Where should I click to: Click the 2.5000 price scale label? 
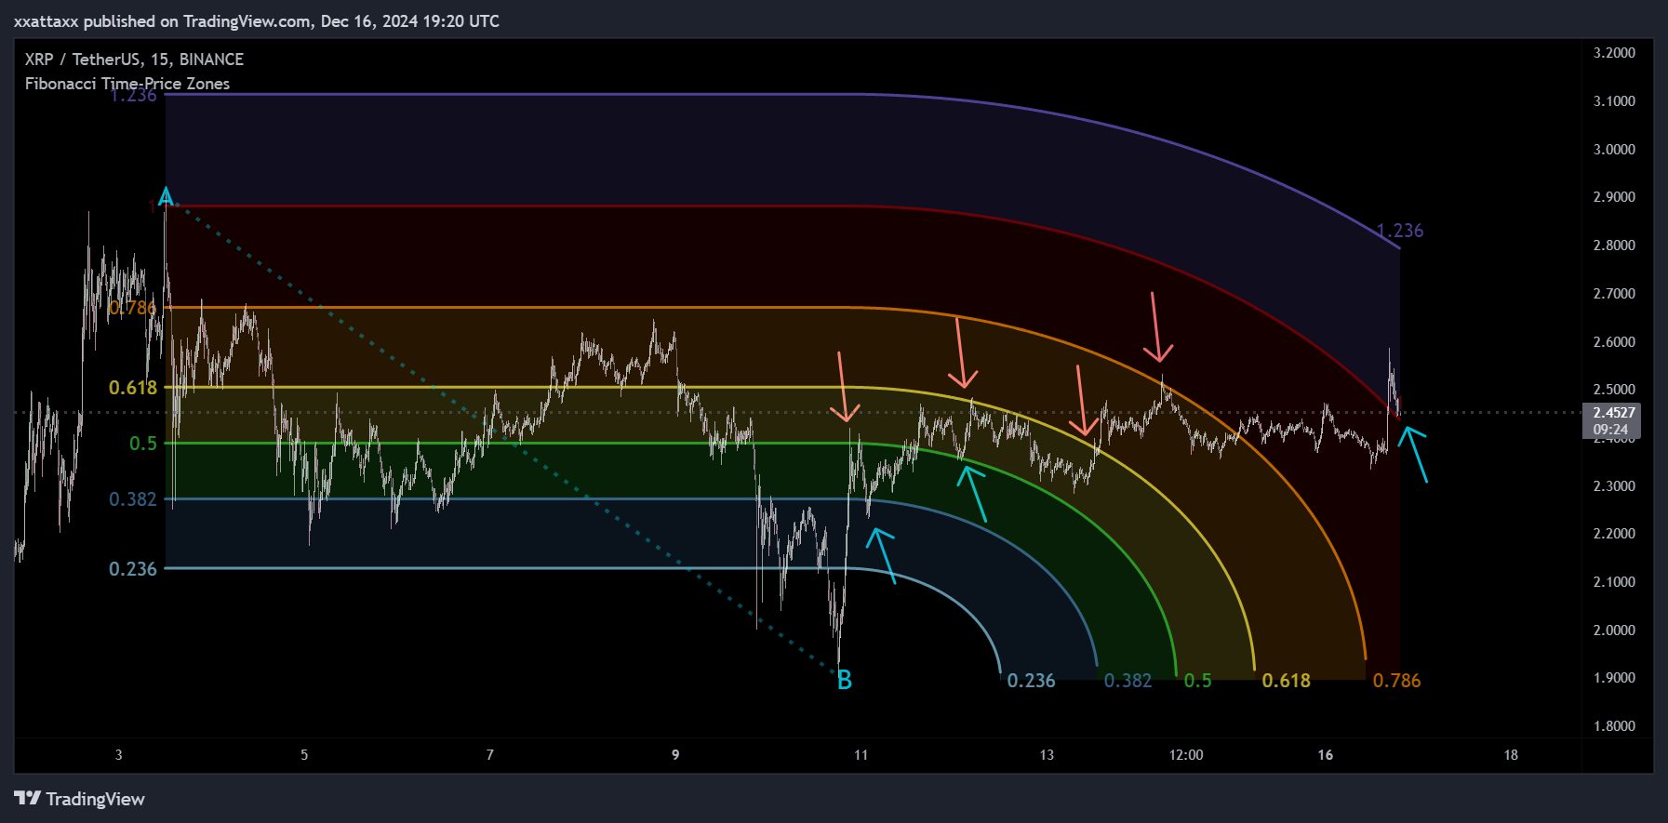[x=1614, y=390]
